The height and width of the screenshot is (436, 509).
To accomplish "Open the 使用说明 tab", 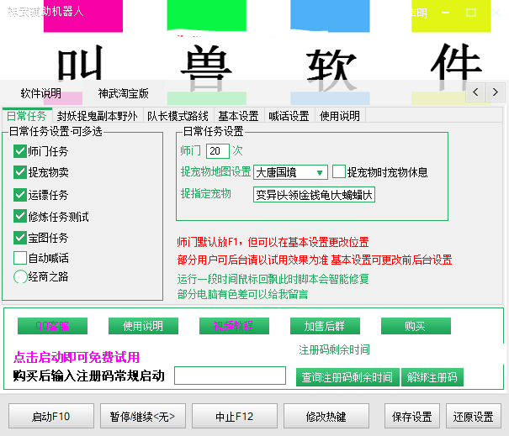I will pyautogui.click(x=340, y=116).
